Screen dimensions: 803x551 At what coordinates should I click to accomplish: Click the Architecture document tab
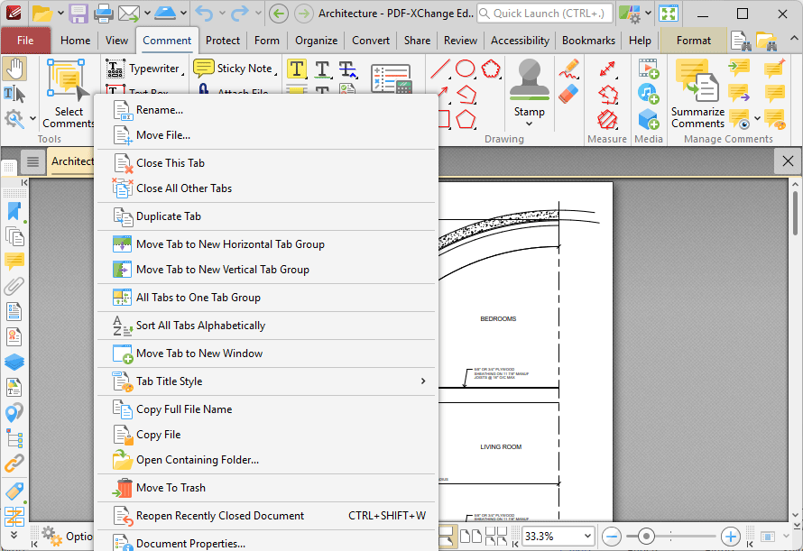point(71,161)
